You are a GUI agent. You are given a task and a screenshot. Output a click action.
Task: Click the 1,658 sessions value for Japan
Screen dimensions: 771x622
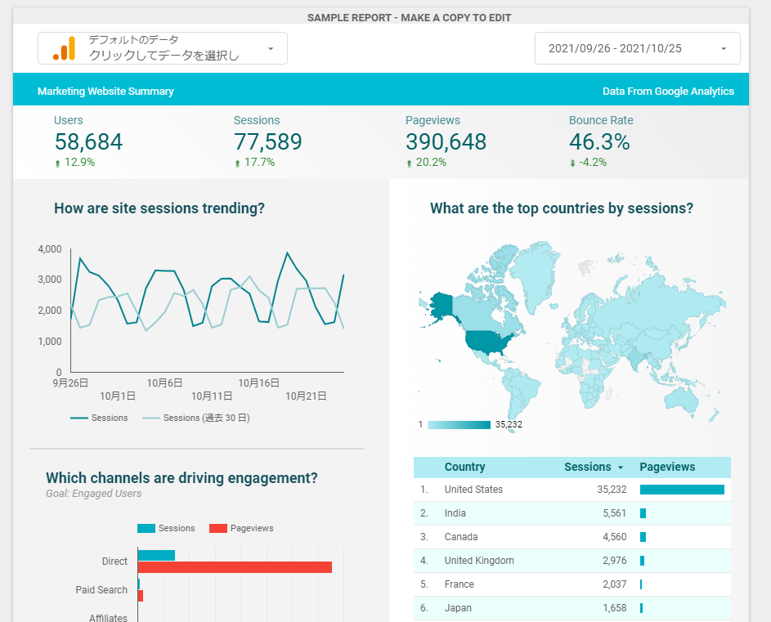tap(615, 608)
